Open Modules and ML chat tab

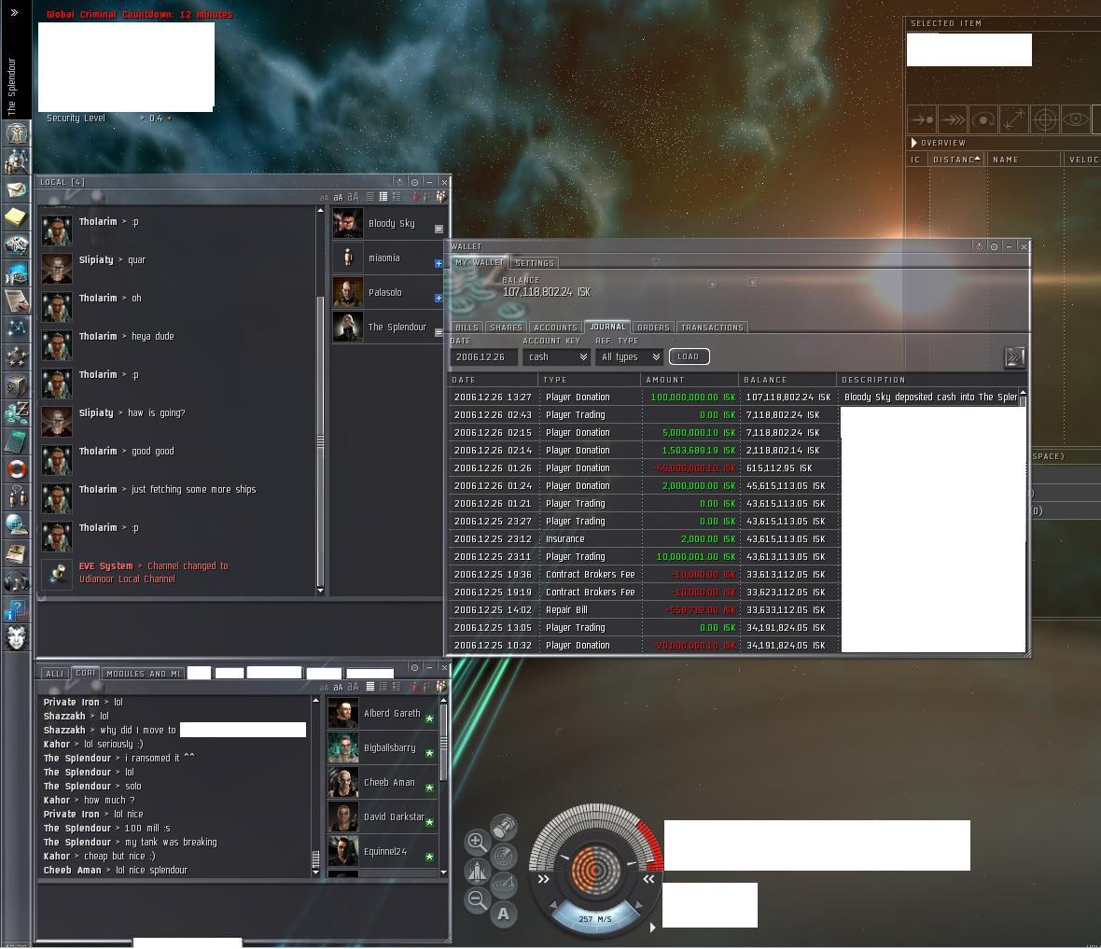(144, 674)
